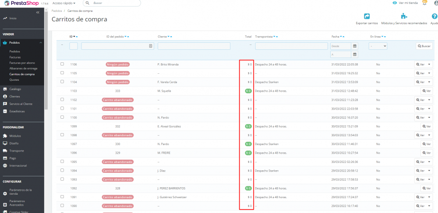Focus the ID del pedido filter input
The image size is (438, 213).
pyautogui.click(x=117, y=46)
